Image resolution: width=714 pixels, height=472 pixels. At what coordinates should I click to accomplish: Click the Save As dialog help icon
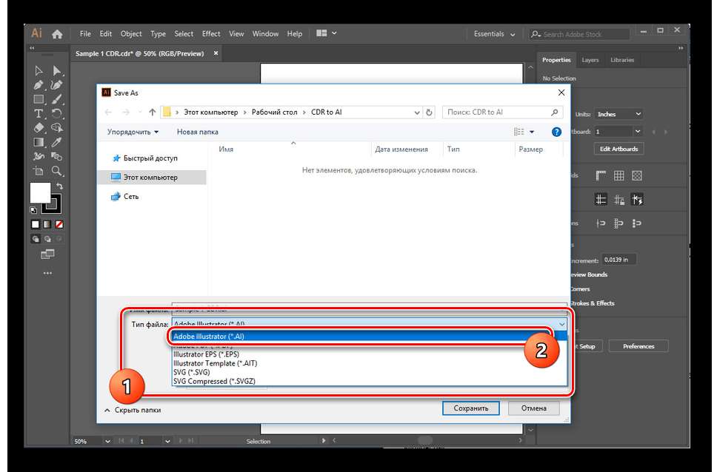tap(556, 132)
